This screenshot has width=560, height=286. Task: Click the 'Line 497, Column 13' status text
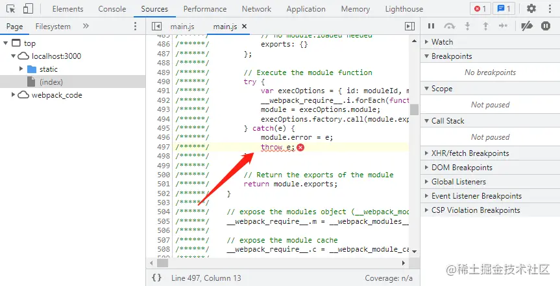click(x=206, y=278)
